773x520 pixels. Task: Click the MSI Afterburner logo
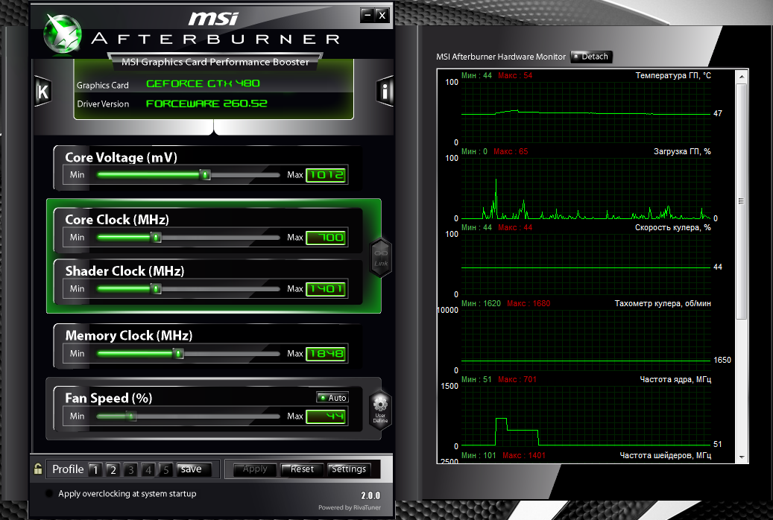tap(63, 34)
